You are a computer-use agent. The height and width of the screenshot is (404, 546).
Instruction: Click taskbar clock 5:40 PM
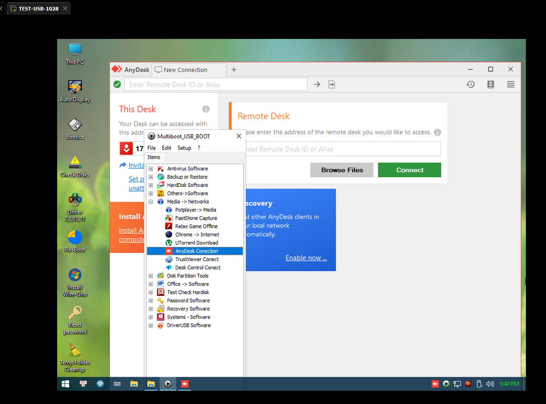(509, 384)
